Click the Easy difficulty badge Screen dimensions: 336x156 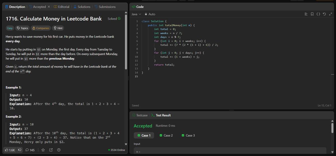pos(10,28)
